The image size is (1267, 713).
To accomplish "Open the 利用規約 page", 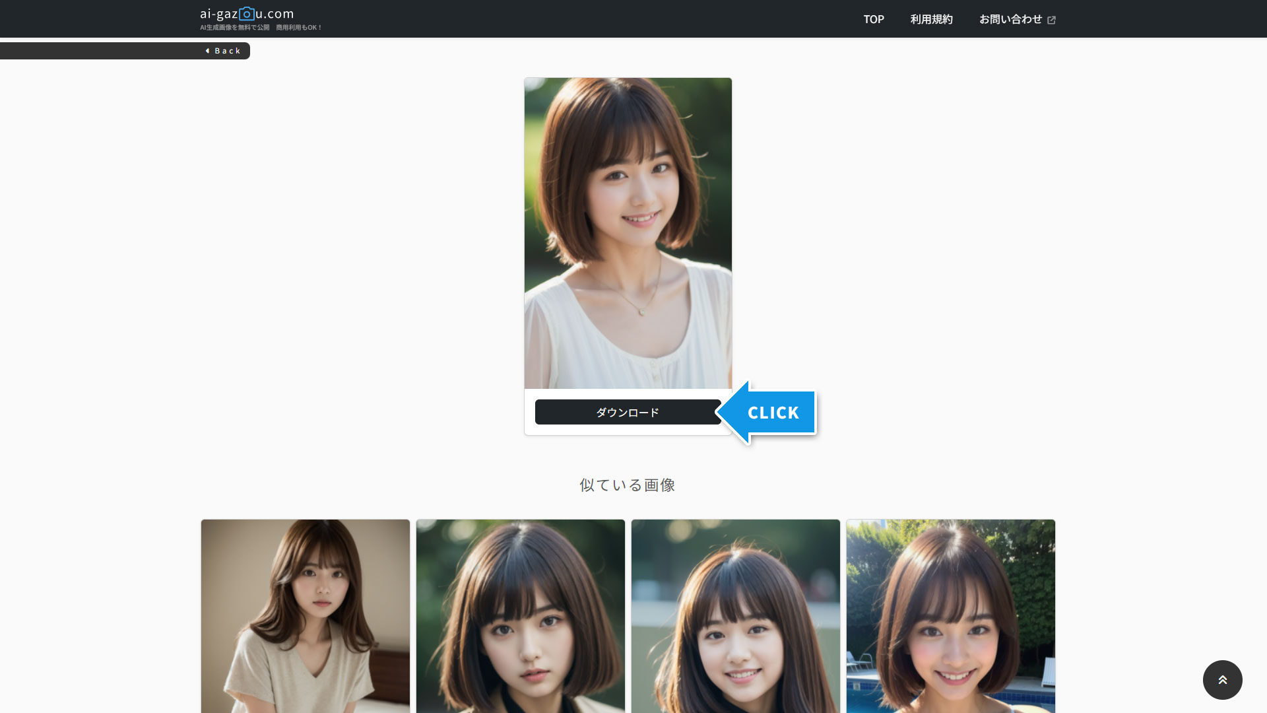I will point(931,19).
